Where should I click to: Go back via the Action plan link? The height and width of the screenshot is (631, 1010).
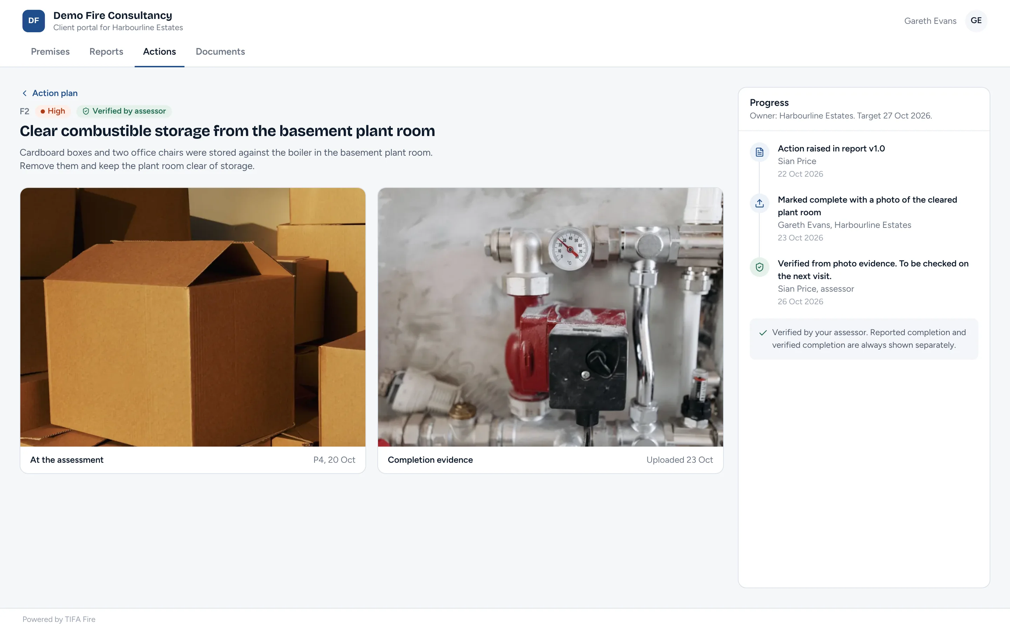[x=55, y=93]
